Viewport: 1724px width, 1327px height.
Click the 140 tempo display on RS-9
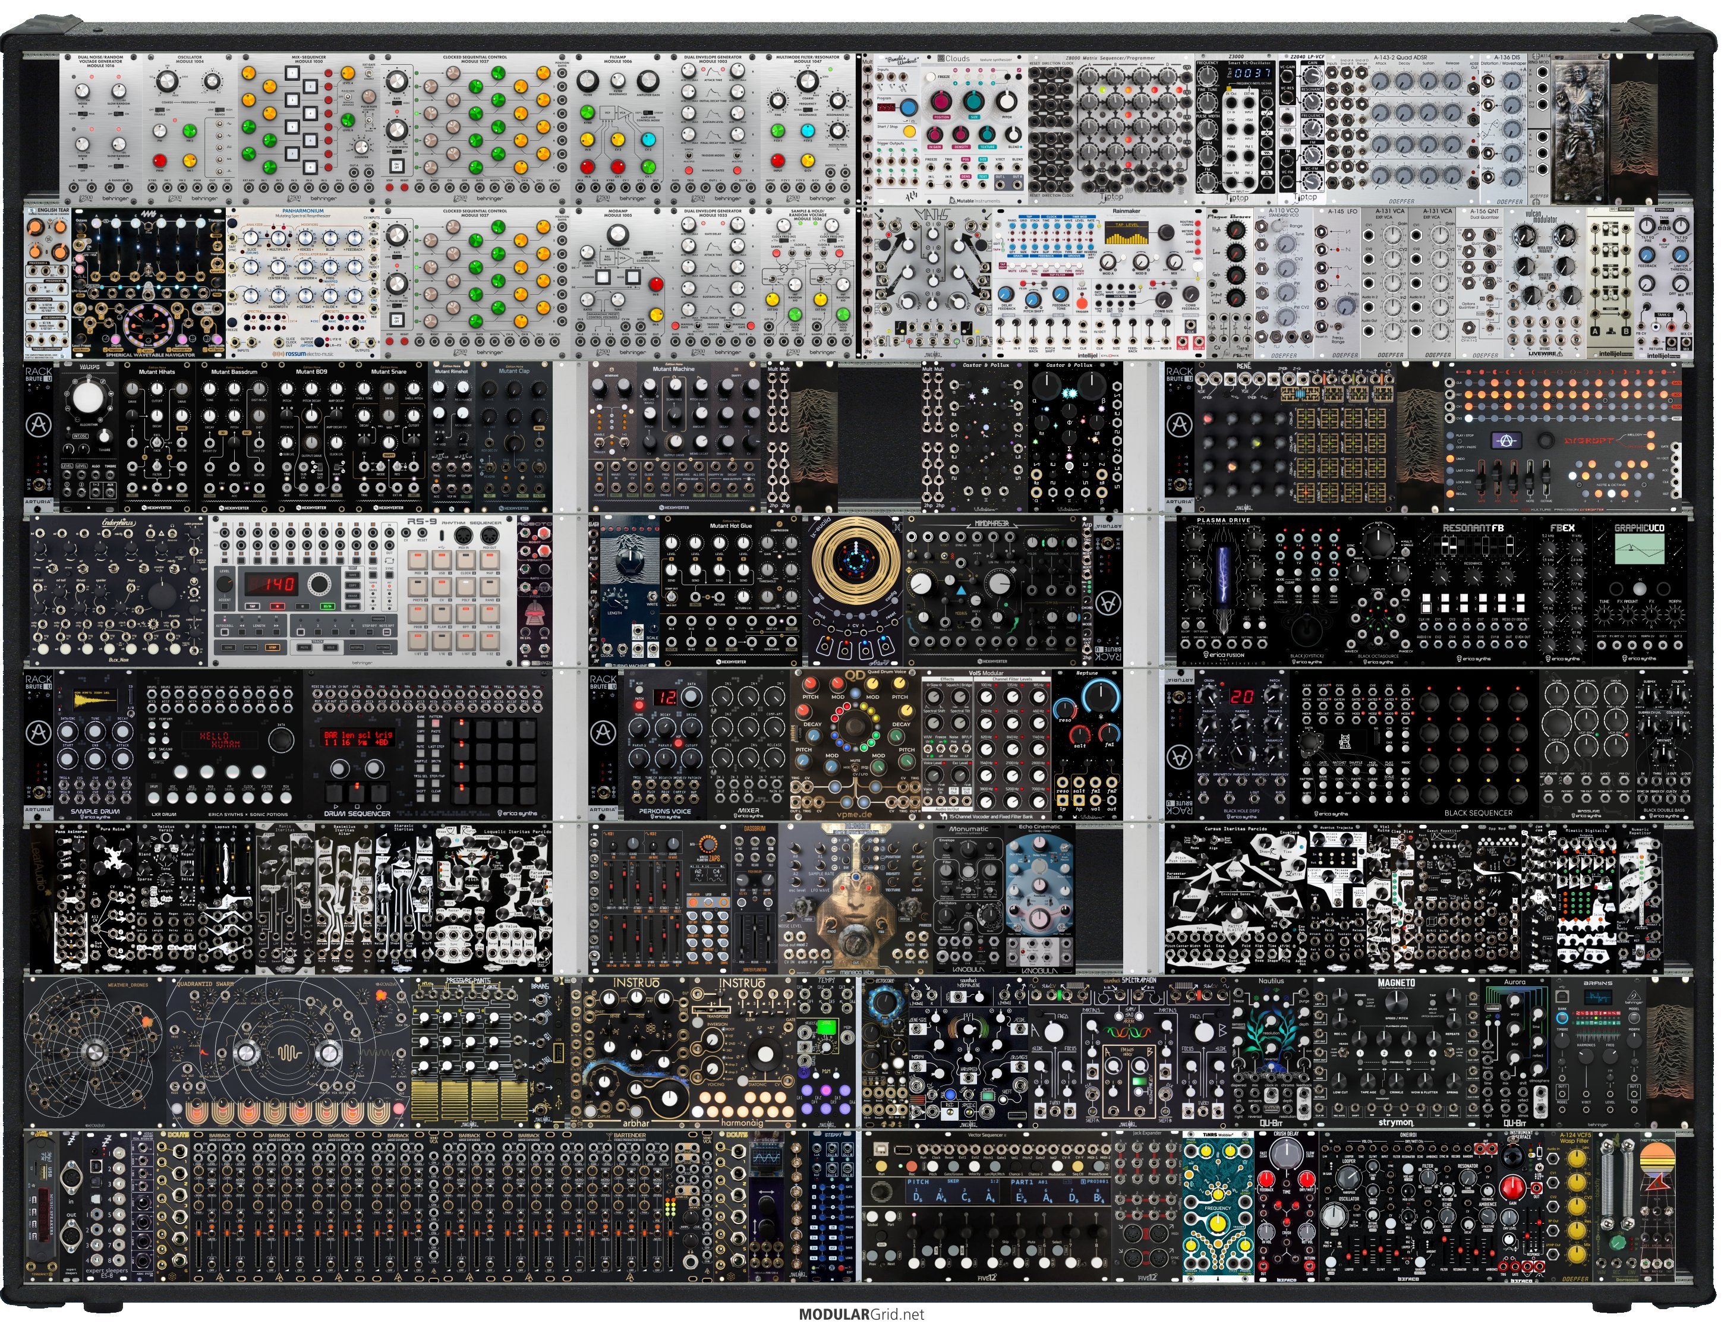point(272,584)
